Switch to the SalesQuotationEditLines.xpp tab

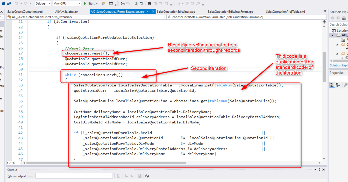[x=176, y=11]
